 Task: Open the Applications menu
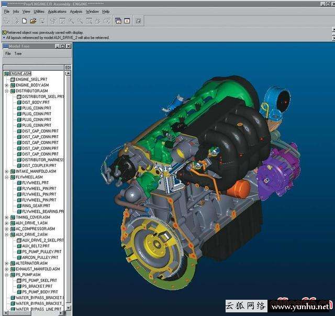click(57, 12)
